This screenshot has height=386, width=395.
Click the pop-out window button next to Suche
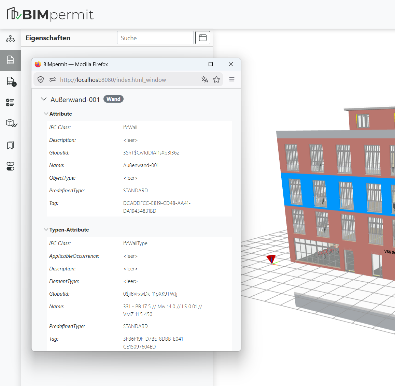(x=203, y=38)
